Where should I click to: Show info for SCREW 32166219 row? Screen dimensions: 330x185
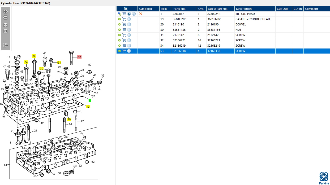[x=129, y=46]
